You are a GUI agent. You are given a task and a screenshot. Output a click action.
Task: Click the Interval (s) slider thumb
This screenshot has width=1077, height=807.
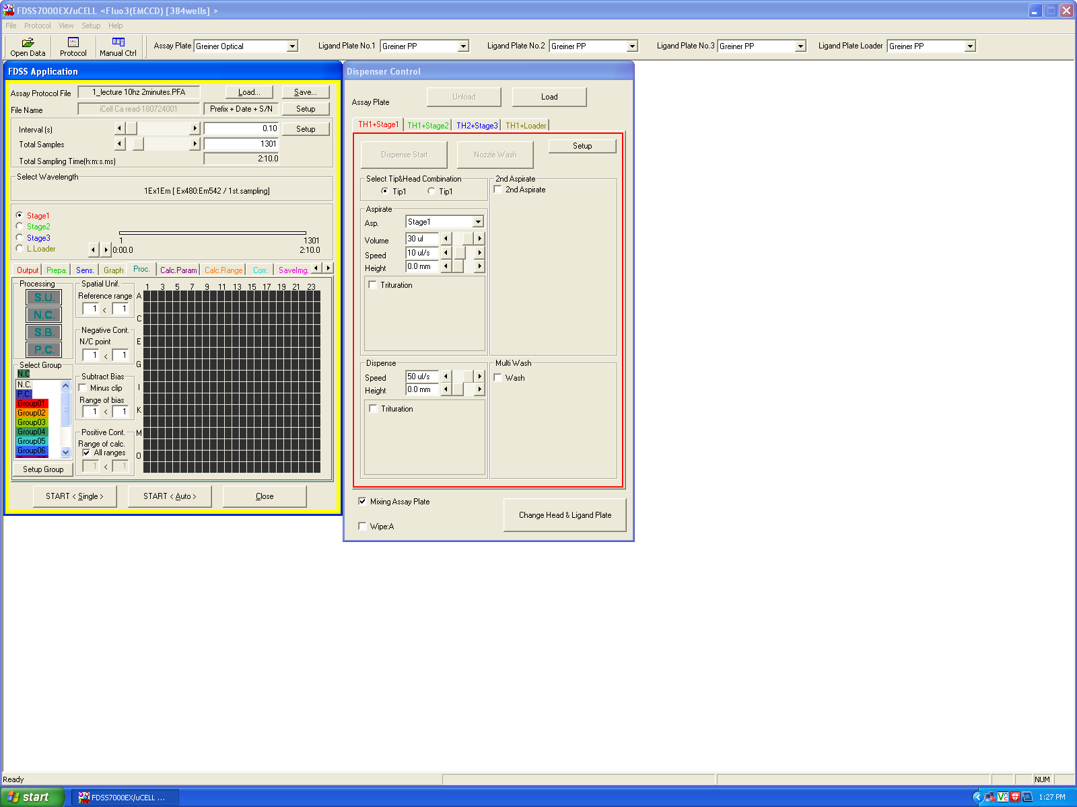[132, 128]
